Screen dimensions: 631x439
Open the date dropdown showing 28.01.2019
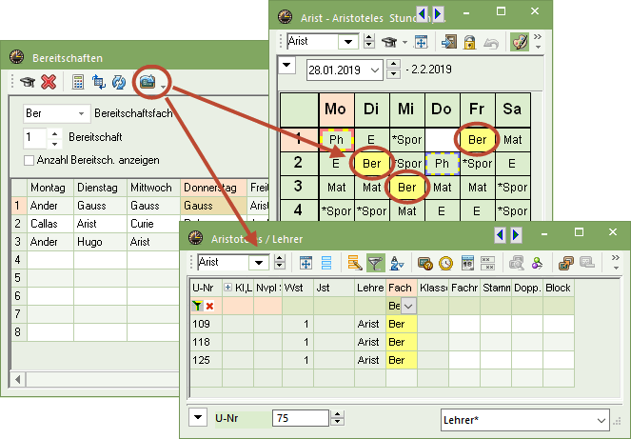(x=371, y=70)
